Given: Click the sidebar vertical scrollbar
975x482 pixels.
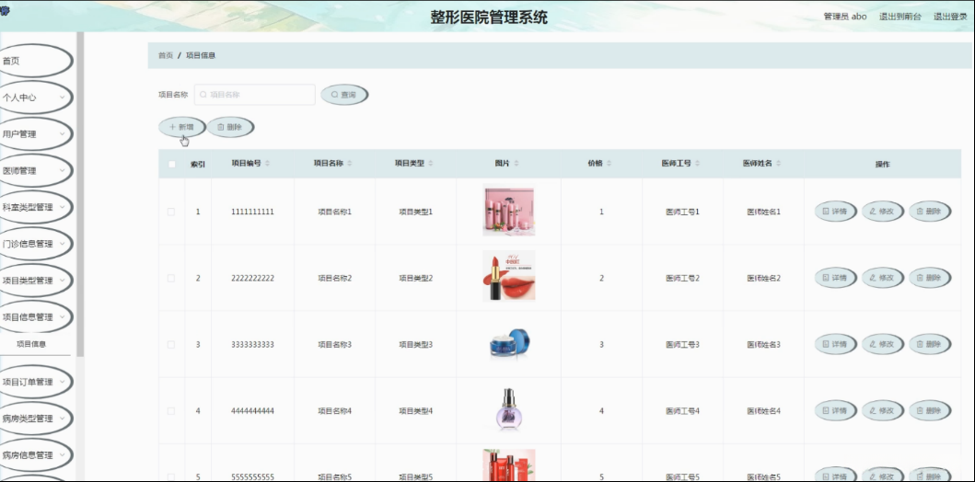Looking at the screenshot, I should pyautogui.click(x=80, y=194).
